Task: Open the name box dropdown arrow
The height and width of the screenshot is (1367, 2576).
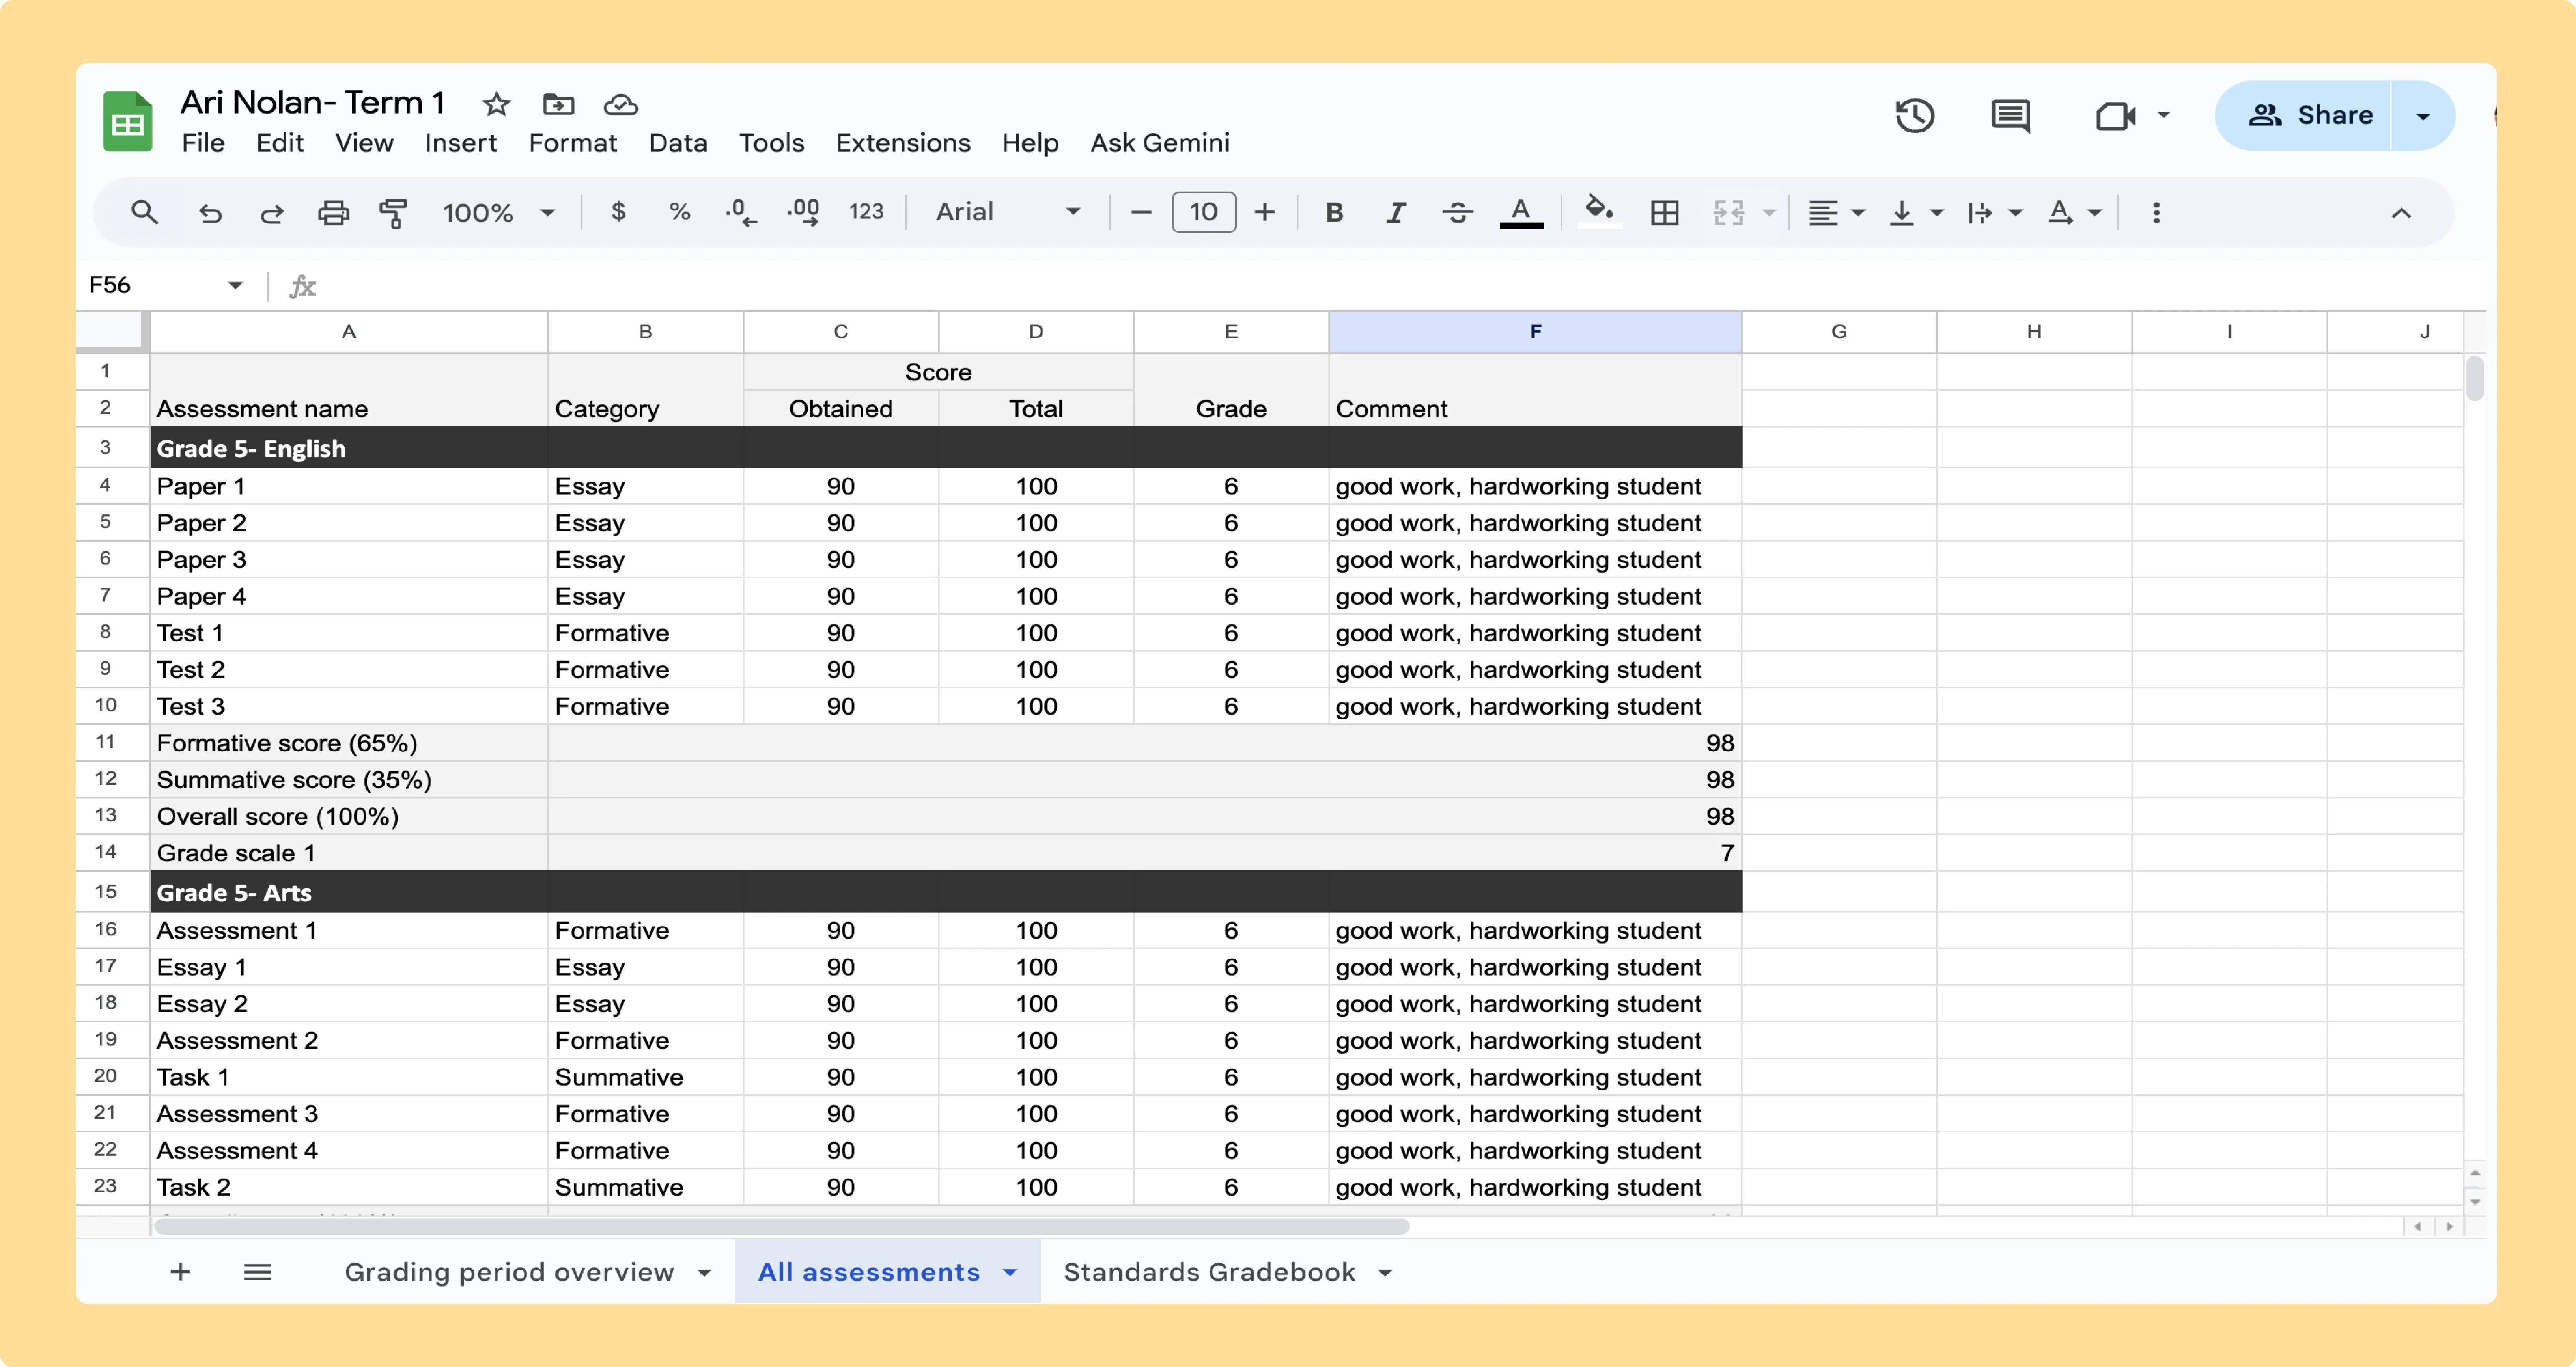Action: click(235, 286)
